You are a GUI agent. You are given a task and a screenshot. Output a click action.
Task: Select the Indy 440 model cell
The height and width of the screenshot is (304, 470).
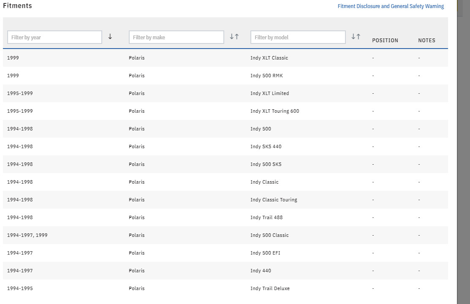coord(261,270)
